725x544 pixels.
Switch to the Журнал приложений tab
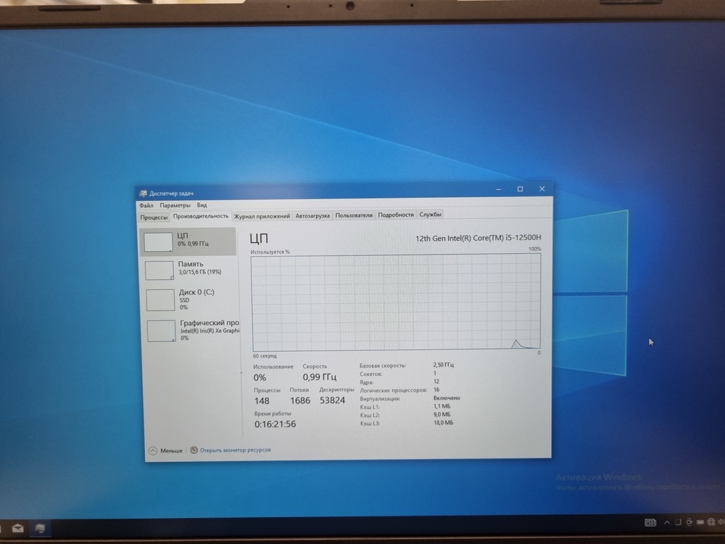[262, 216]
